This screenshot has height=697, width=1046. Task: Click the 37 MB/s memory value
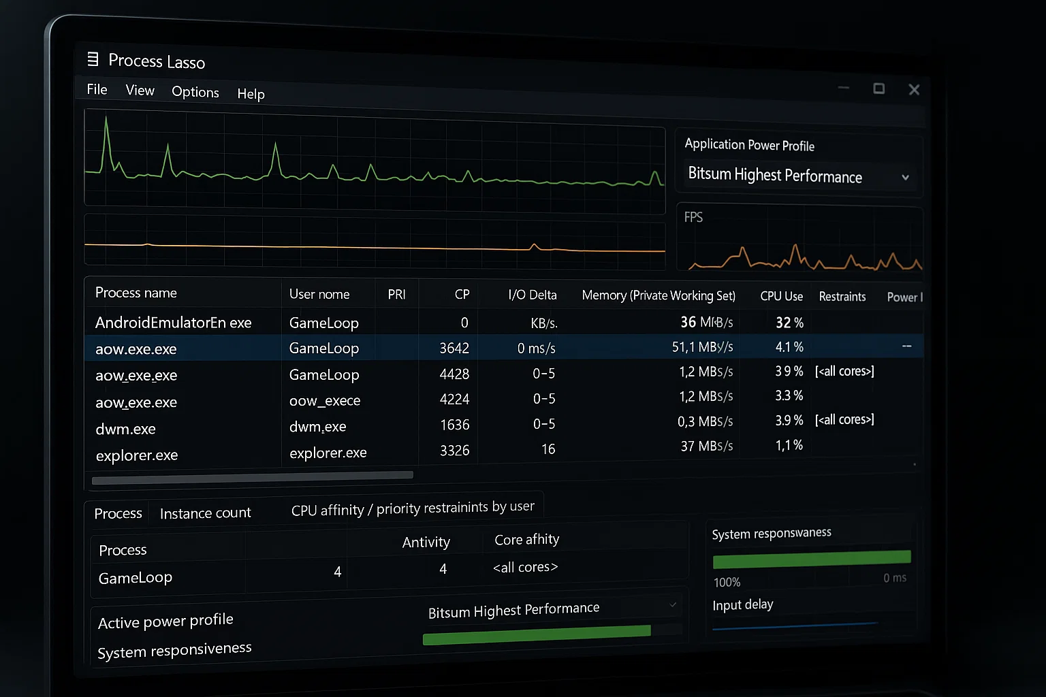[707, 446]
